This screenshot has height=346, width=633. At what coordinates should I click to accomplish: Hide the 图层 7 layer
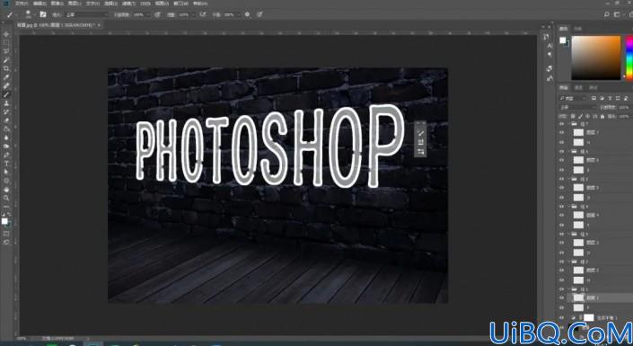pos(561,133)
